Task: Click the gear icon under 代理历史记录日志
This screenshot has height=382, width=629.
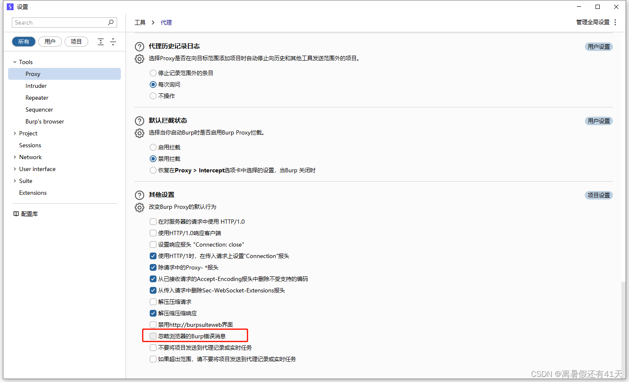Action: (140, 59)
